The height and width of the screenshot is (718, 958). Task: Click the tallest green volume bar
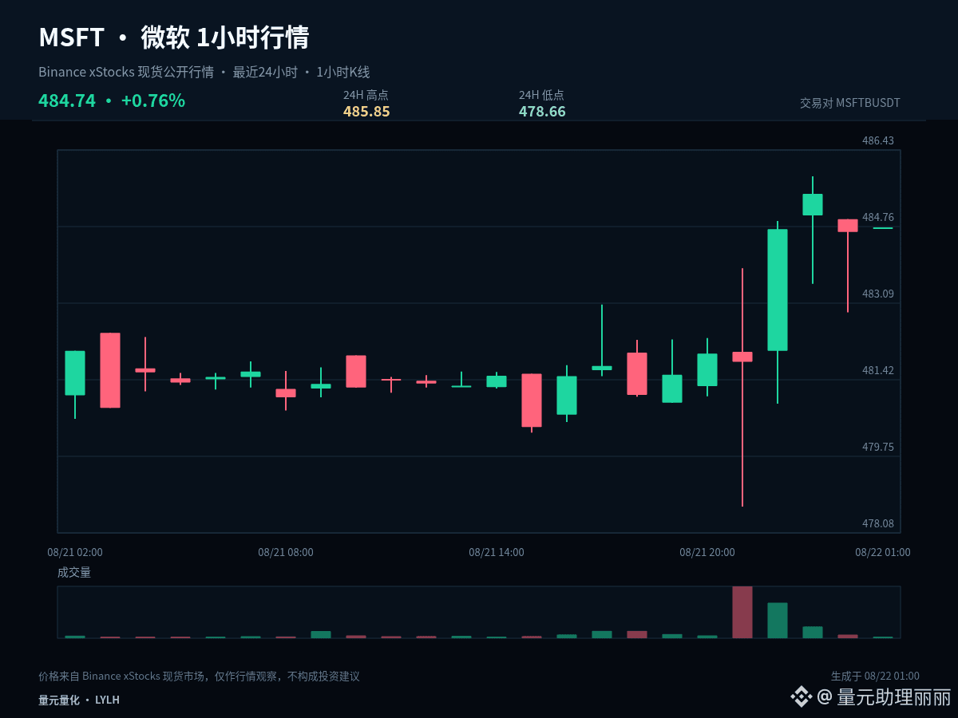click(778, 620)
